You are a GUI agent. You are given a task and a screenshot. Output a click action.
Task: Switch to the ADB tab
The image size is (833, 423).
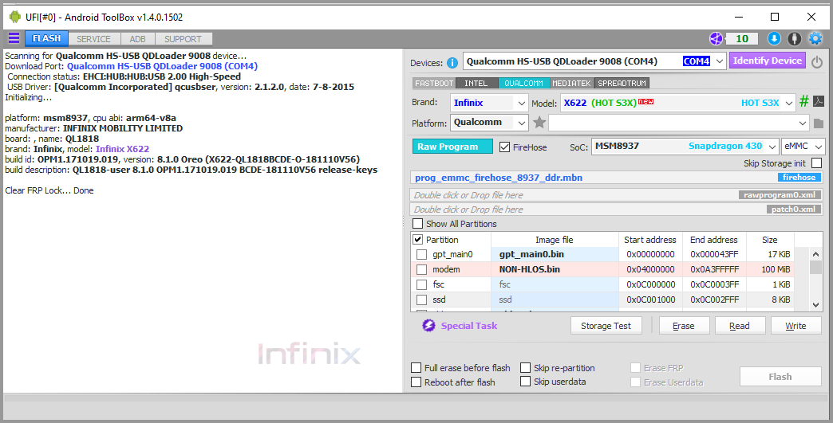click(137, 39)
